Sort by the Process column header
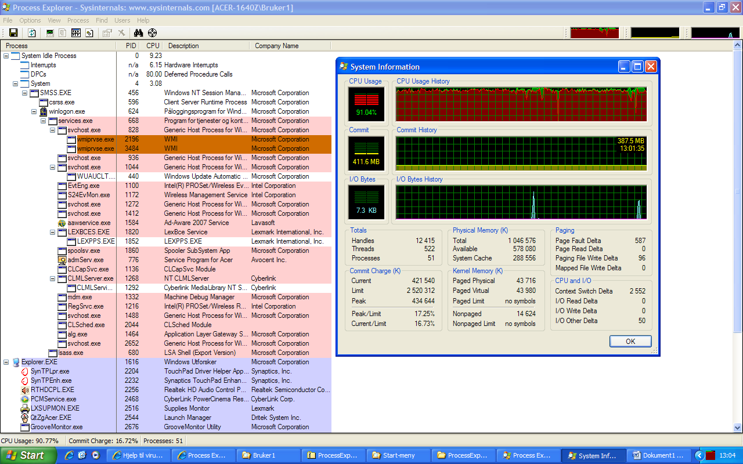Screen dimensions: 743x464 tap(58, 46)
